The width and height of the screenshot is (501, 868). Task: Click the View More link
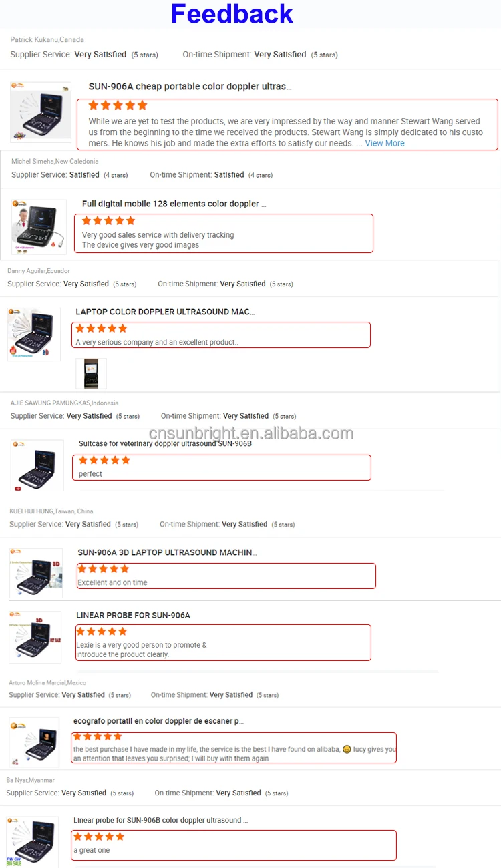[x=385, y=143]
